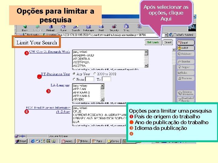Select ARABIAN-GULF in country list
The image size is (218, 163).
(x=84, y=55)
